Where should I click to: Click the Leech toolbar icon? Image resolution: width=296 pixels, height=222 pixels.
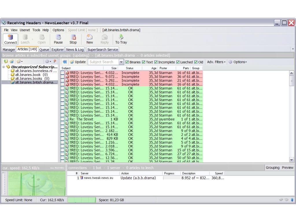[25, 37]
